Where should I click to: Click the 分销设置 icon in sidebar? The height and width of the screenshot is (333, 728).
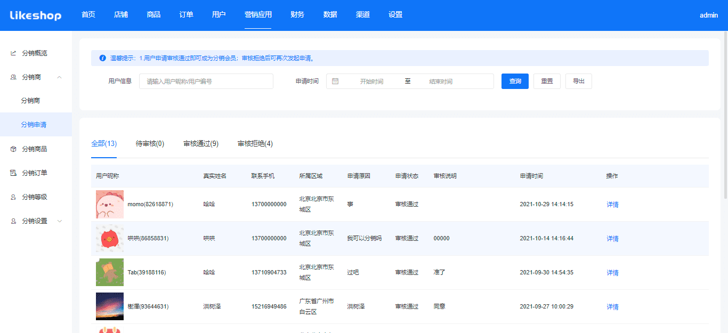click(x=13, y=221)
